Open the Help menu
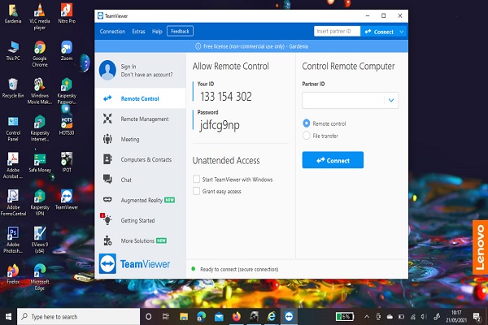This screenshot has height=325, width=488. coord(157,32)
